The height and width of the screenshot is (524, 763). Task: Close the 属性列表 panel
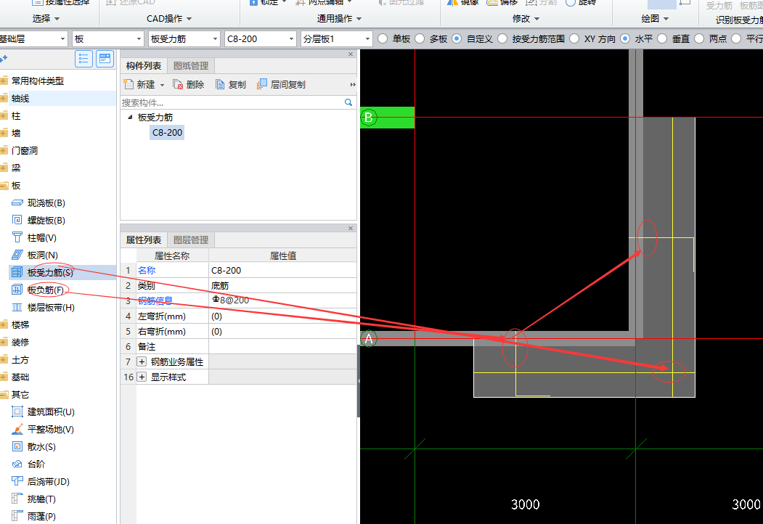[351, 228]
